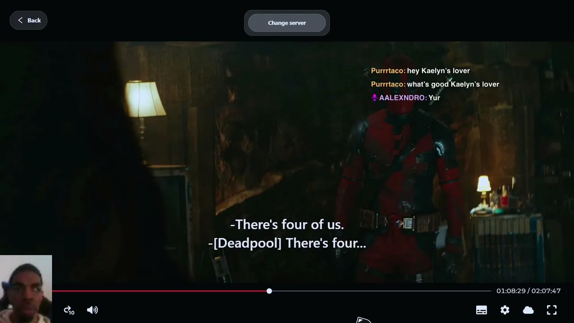Mute the video volume
The width and height of the screenshot is (574, 323).
click(92, 310)
